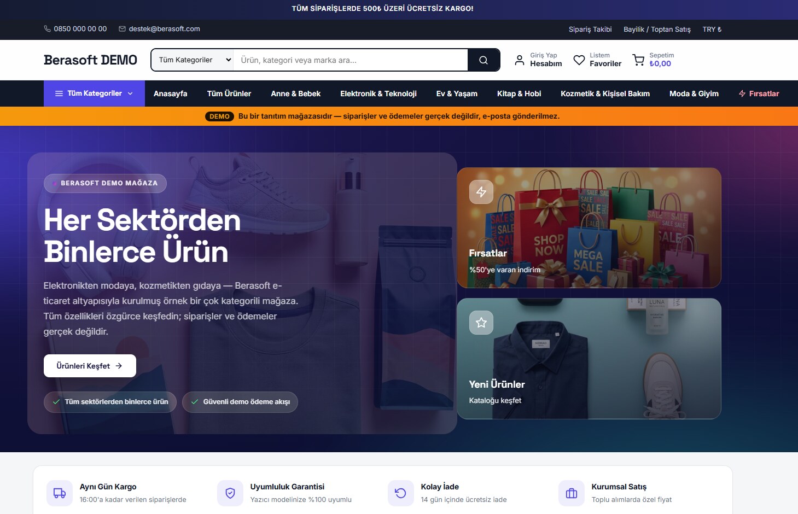
Task: Click the destek@berasoft.com email link
Action: pyautogui.click(x=164, y=29)
